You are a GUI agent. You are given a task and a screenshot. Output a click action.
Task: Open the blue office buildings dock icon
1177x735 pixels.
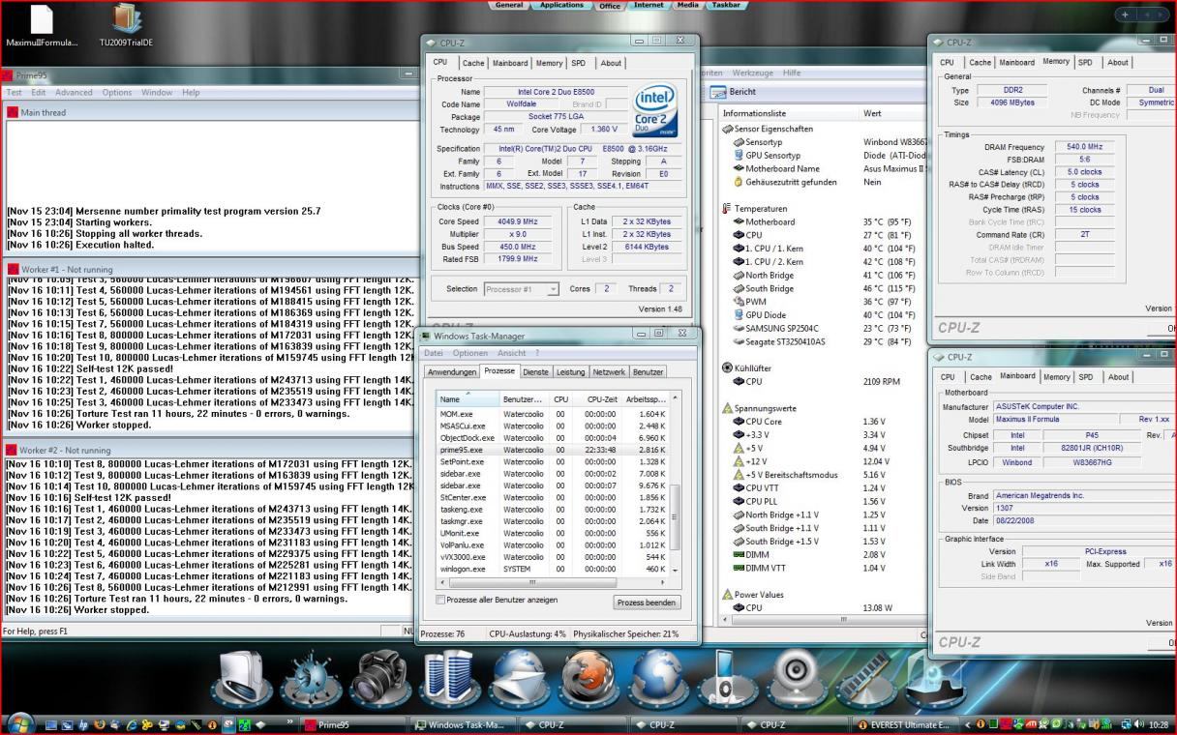452,677
